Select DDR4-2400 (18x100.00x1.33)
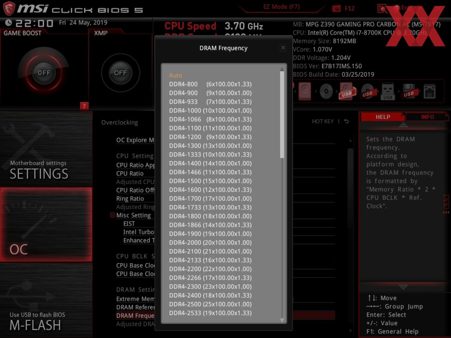451x338 pixels. 210,295
